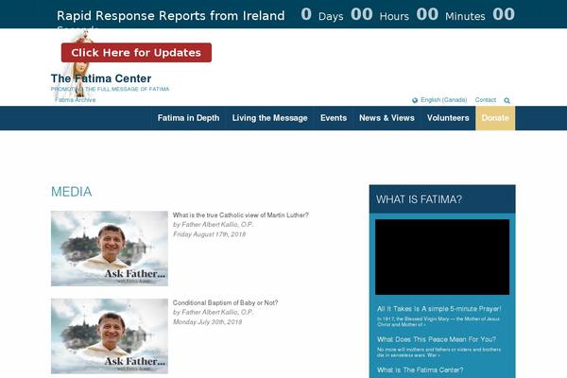Open the Martin Luther Ask Father thumbnail

point(110,249)
